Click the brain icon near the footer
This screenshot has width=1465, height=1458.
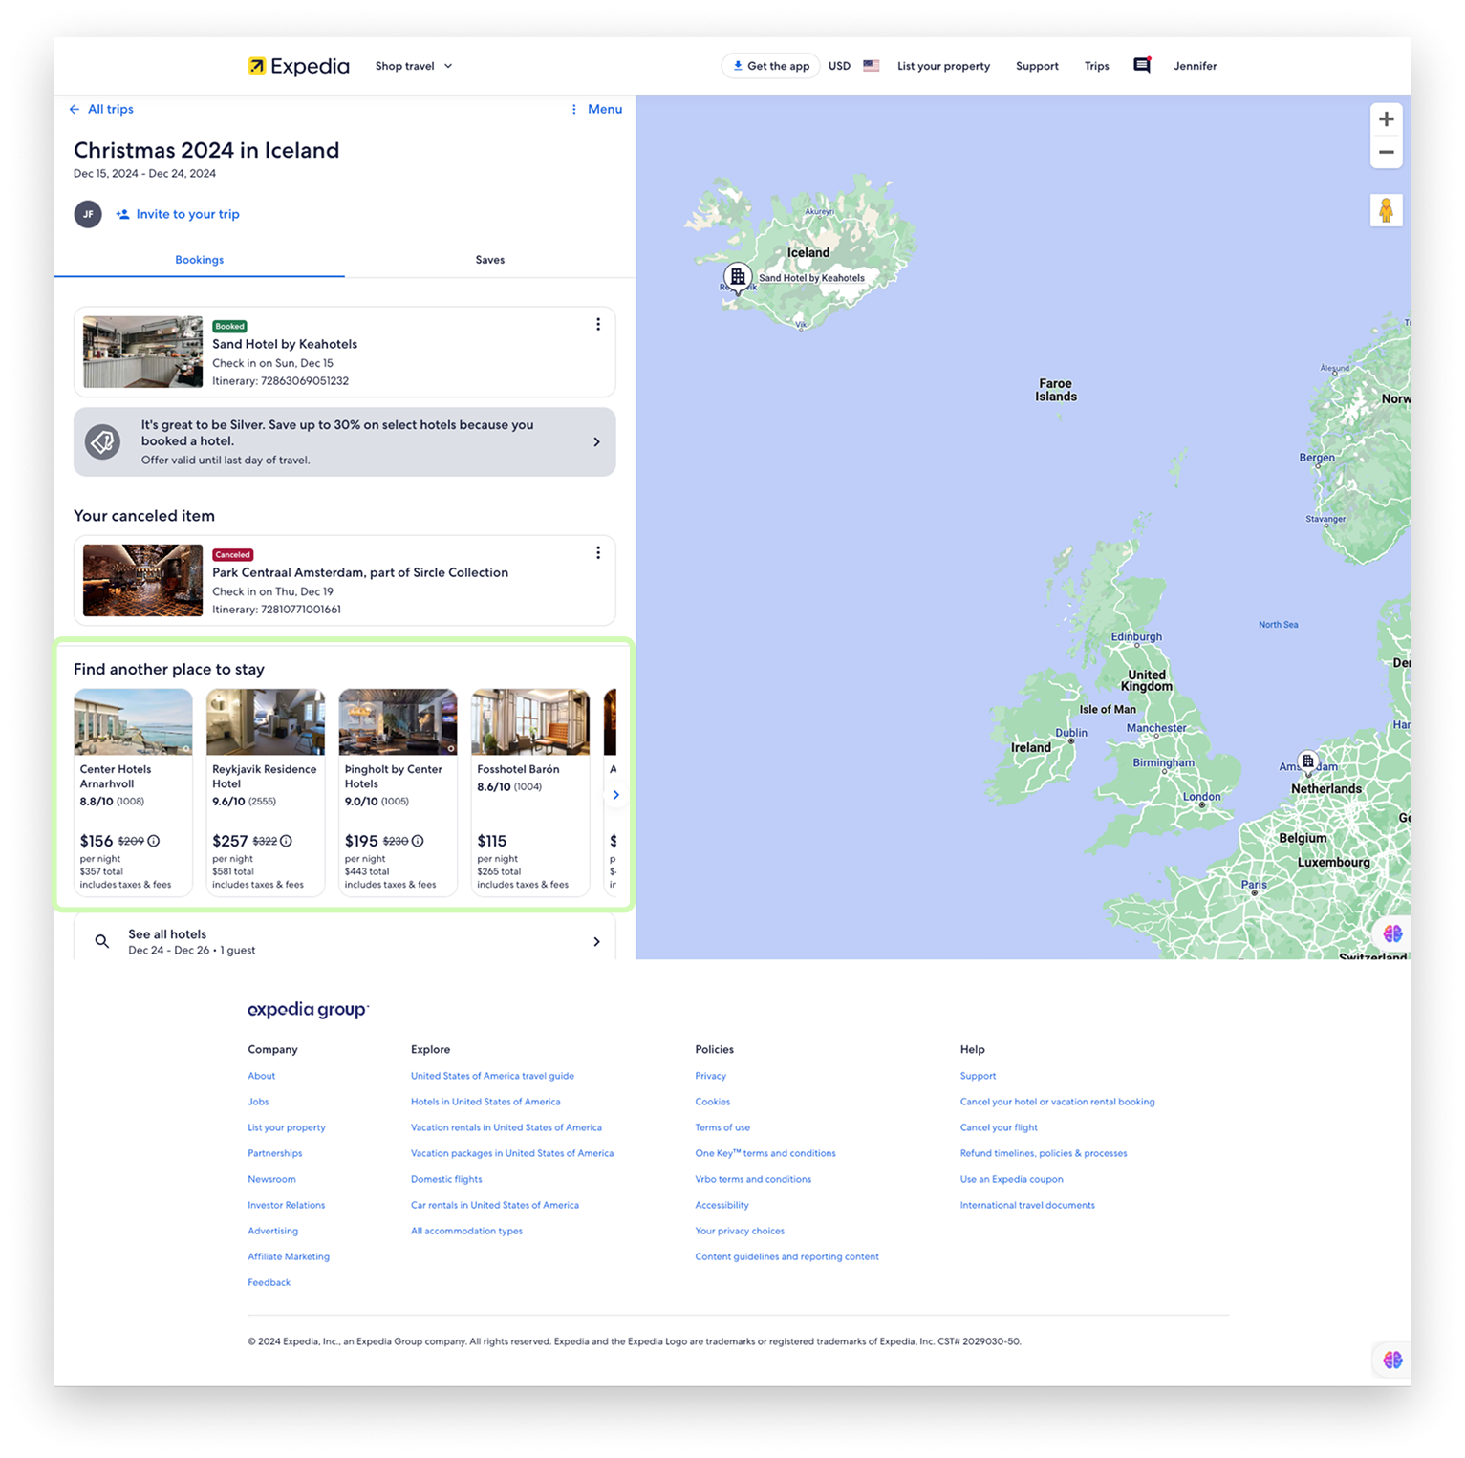coord(1392,1360)
